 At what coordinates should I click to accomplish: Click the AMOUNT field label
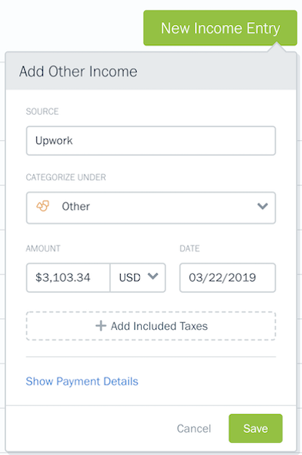click(43, 248)
